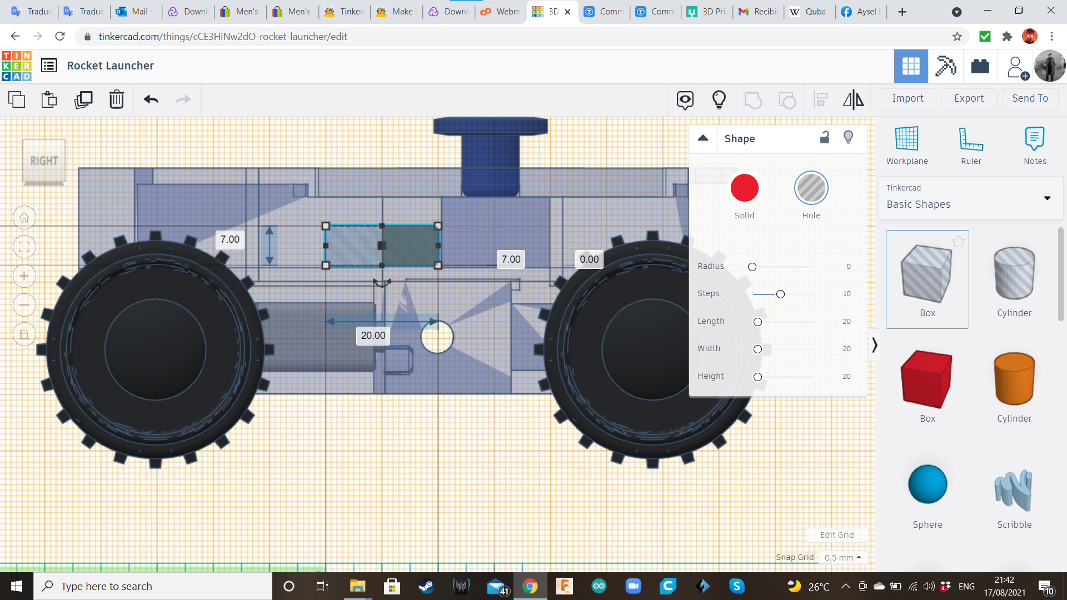Click the Export button
The image size is (1067, 600).
pyautogui.click(x=969, y=98)
